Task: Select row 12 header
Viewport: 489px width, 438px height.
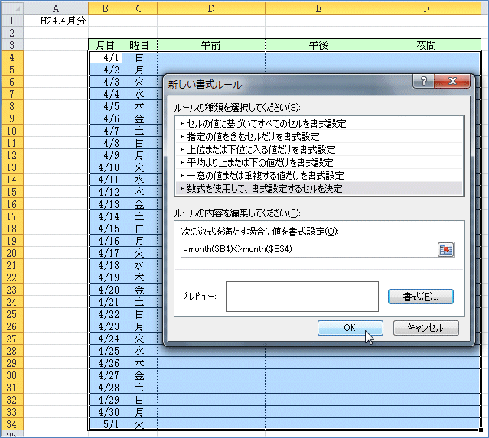Action: pos(11,155)
